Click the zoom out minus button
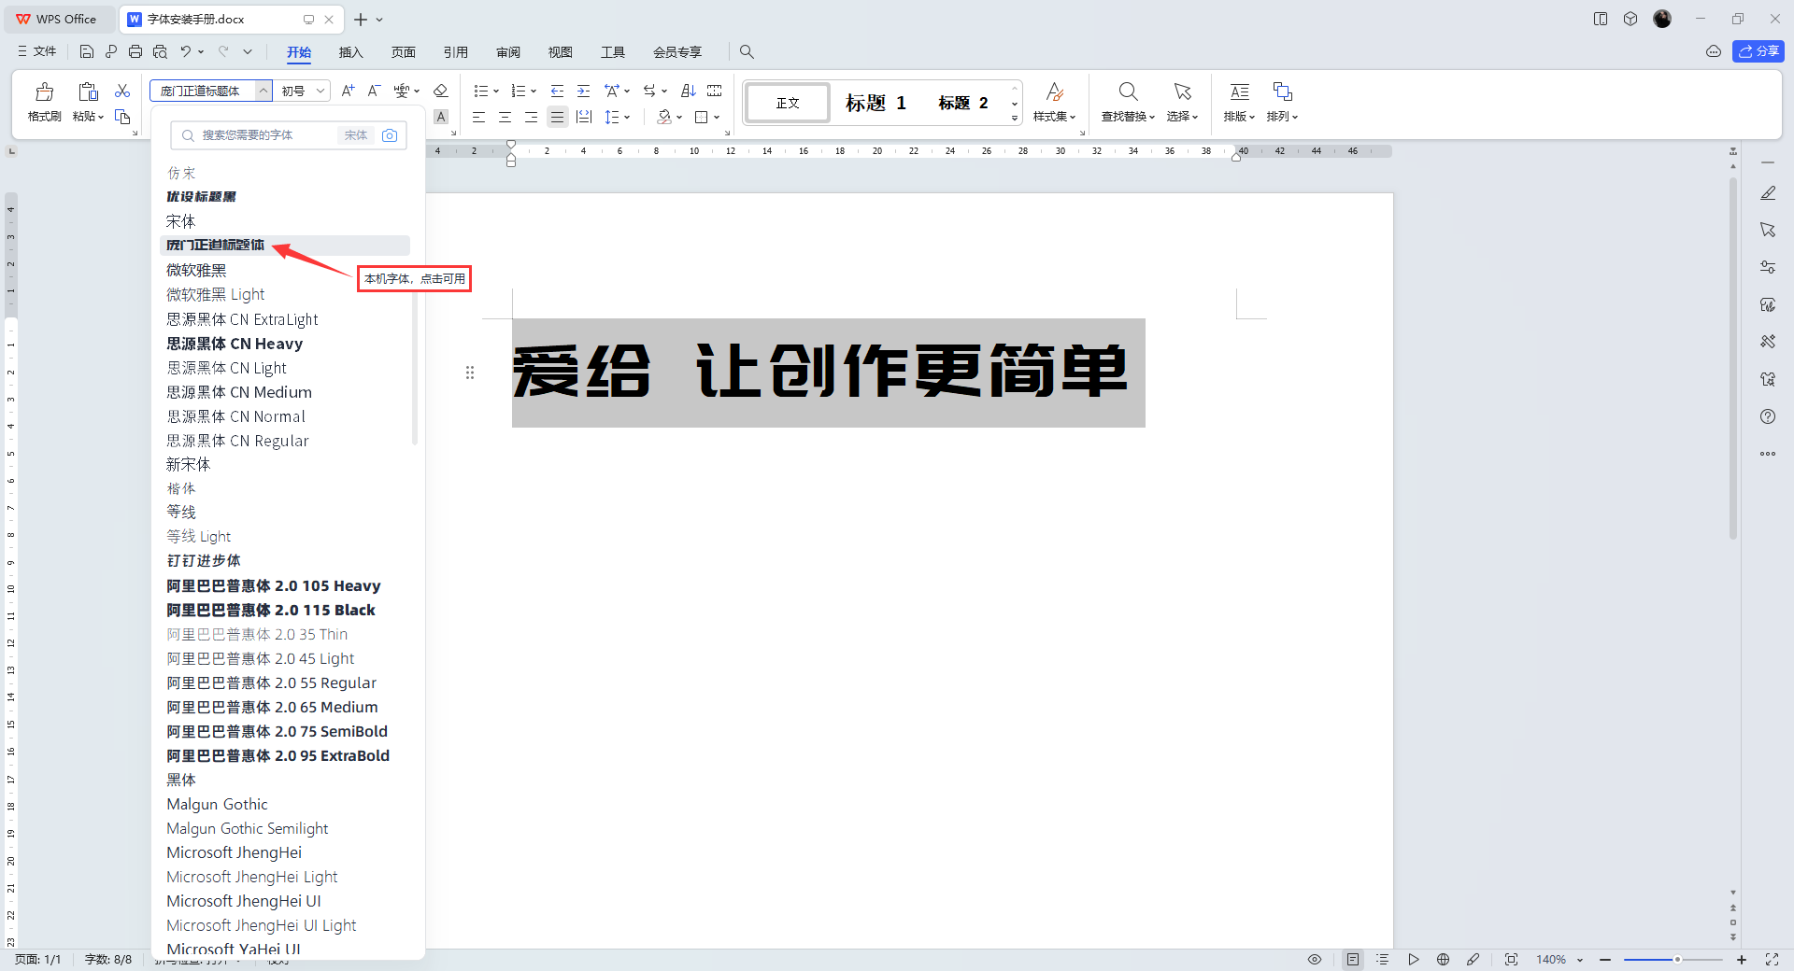The image size is (1794, 971). tap(1605, 960)
